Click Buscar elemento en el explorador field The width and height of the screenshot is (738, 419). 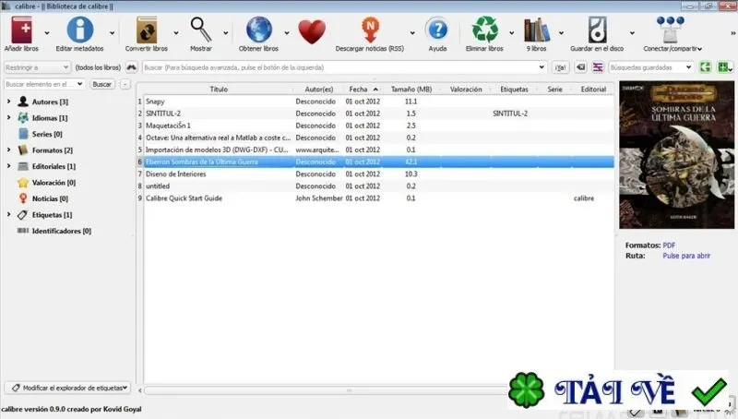pyautogui.click(x=44, y=84)
